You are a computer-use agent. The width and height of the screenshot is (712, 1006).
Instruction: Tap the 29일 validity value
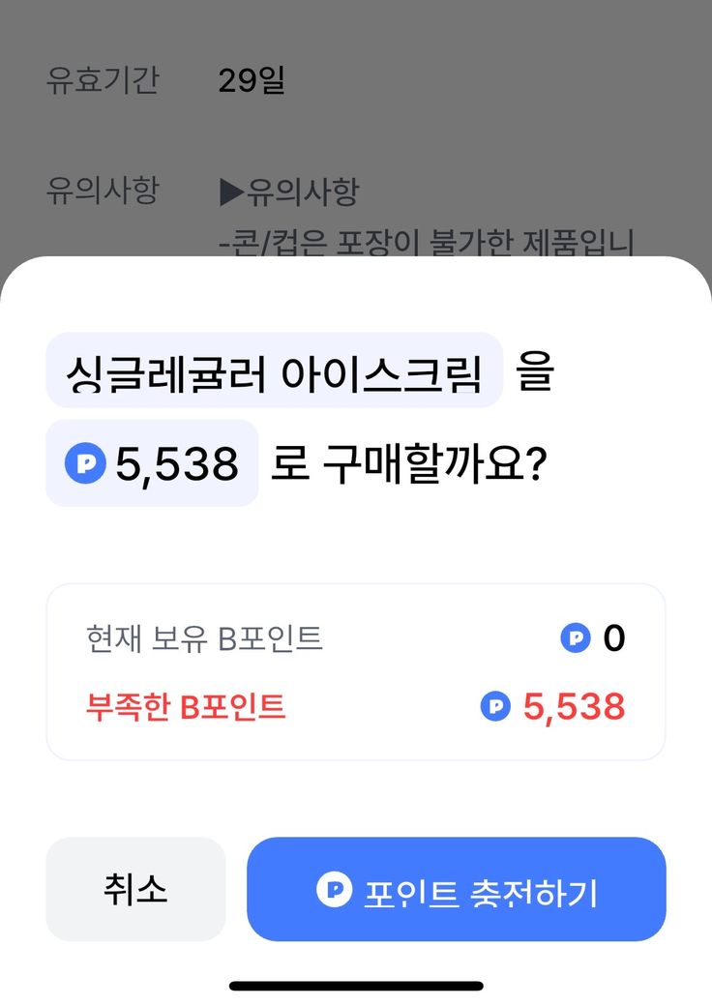[x=252, y=80]
